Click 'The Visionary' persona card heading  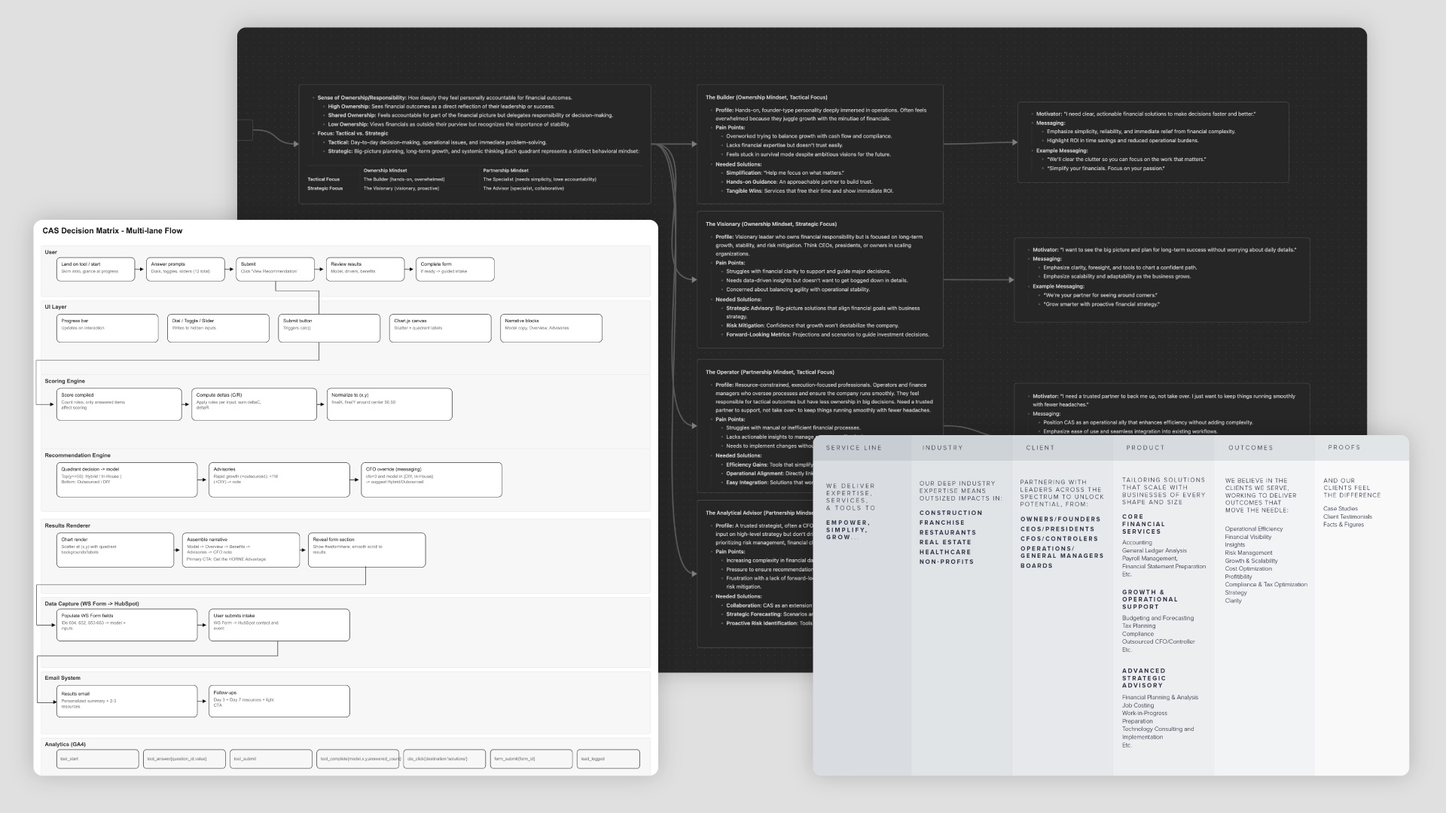pos(770,224)
